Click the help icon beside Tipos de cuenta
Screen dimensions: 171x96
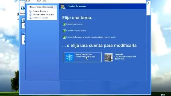[x=30, y=15]
